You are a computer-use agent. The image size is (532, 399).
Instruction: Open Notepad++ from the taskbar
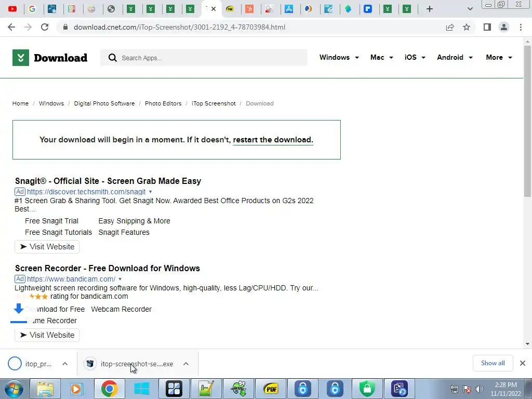pyautogui.click(x=206, y=389)
